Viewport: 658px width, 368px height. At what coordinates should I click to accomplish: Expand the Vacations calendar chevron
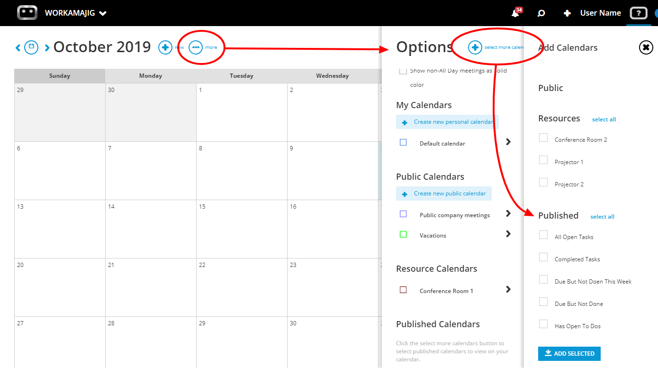click(x=508, y=234)
